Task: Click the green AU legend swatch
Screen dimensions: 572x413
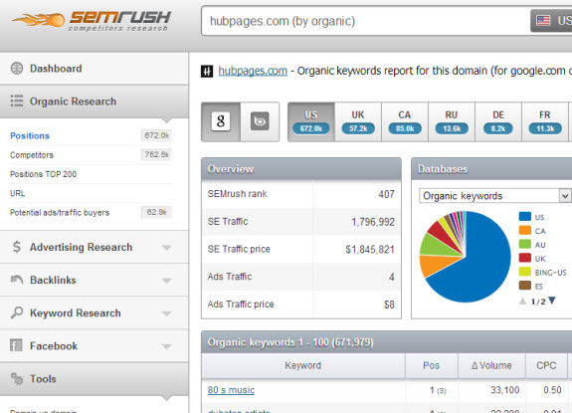Action: tap(525, 244)
